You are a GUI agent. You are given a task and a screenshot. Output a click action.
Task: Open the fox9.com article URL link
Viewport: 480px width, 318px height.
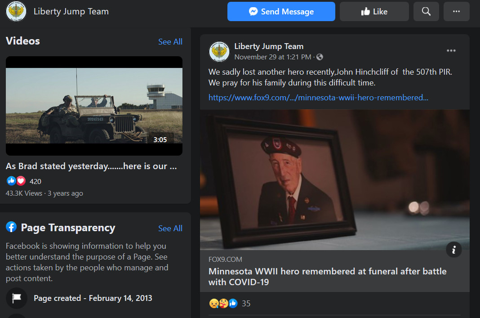[x=318, y=98]
